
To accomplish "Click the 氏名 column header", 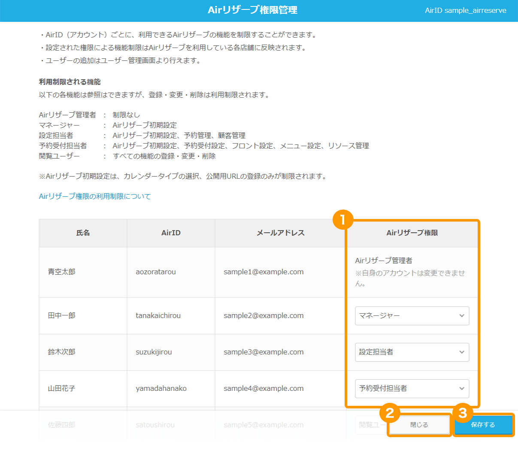I will point(83,233).
